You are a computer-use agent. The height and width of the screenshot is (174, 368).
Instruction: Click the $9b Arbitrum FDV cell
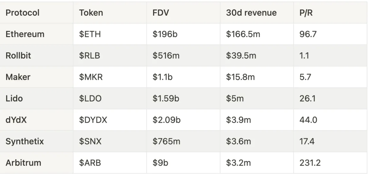pos(183,163)
